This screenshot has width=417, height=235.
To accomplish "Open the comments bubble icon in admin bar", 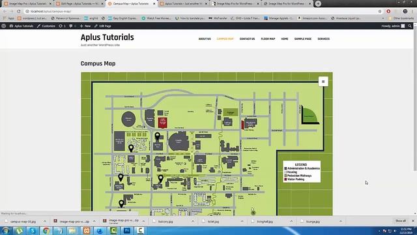I will [x=72, y=26].
